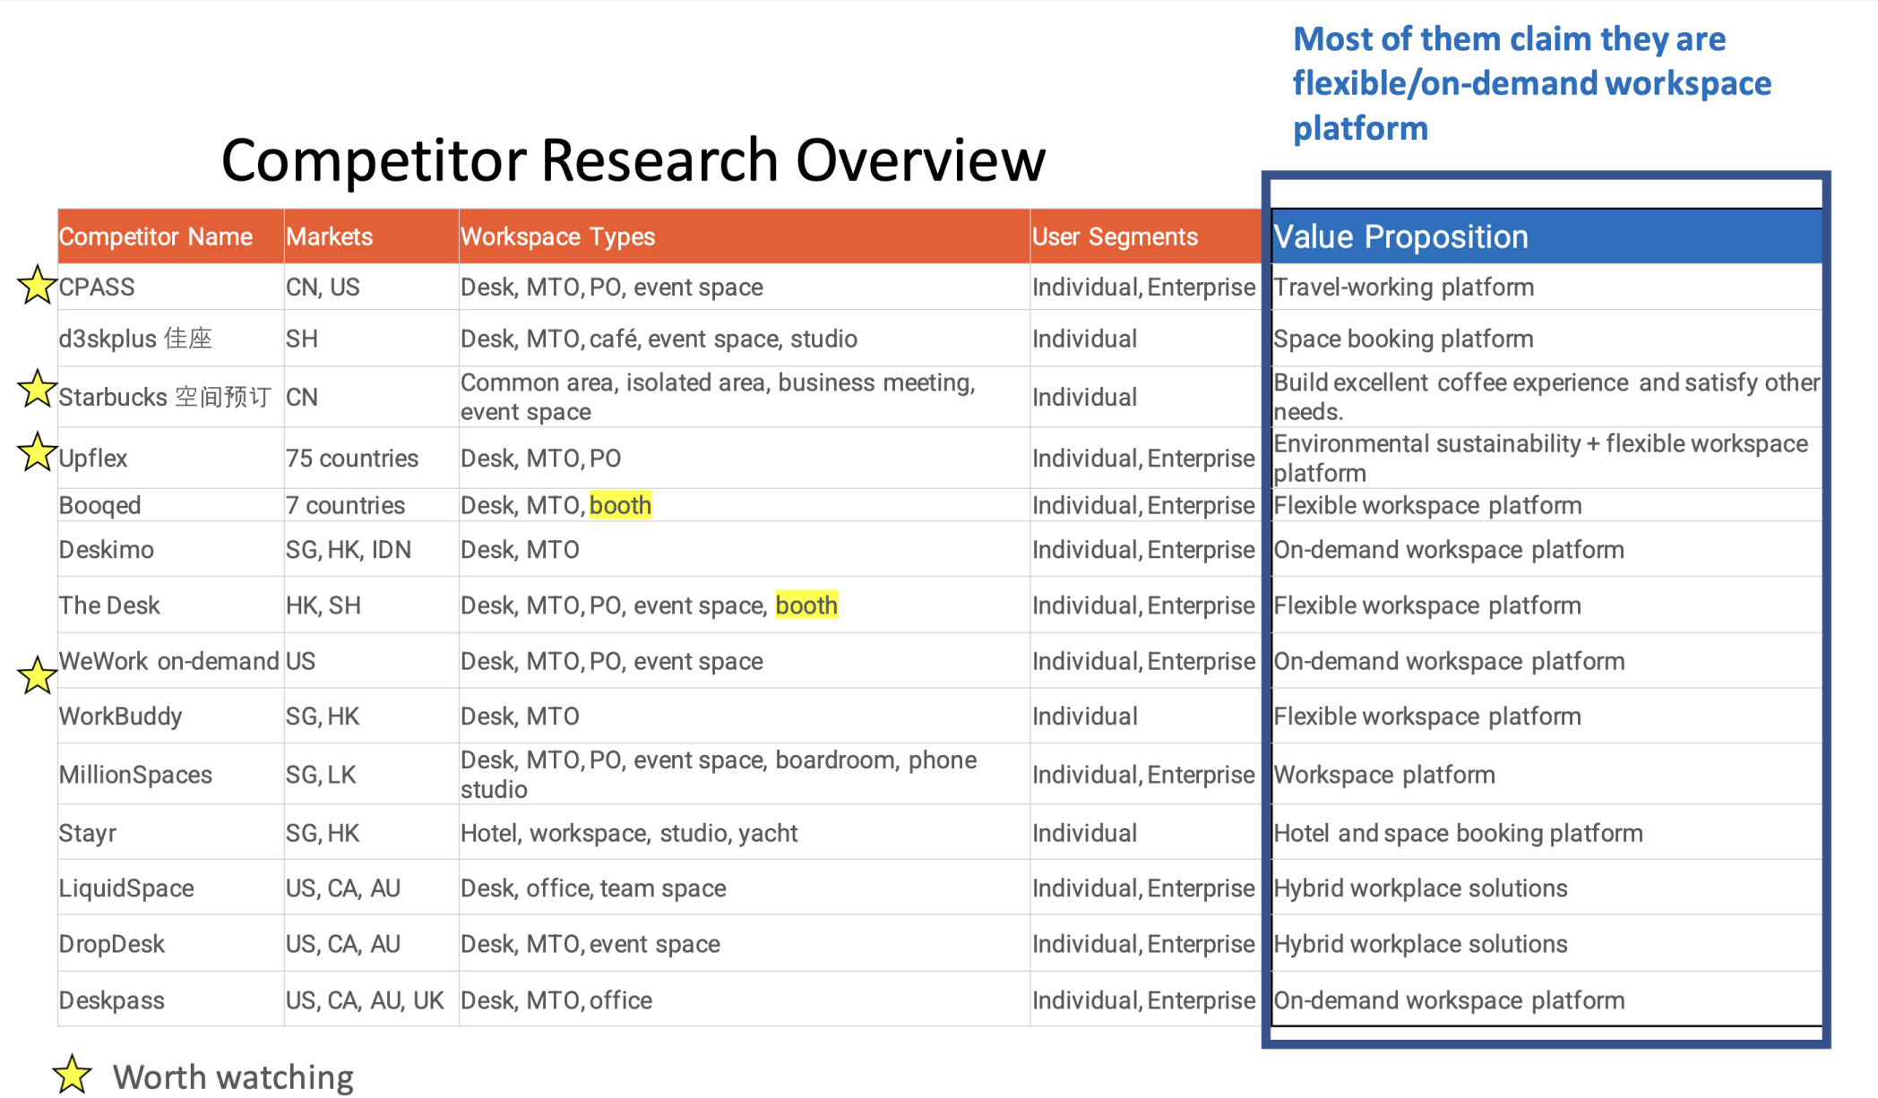1878x1098 pixels.
Task: Click the star icon beside CPASS
Action: coord(37,286)
